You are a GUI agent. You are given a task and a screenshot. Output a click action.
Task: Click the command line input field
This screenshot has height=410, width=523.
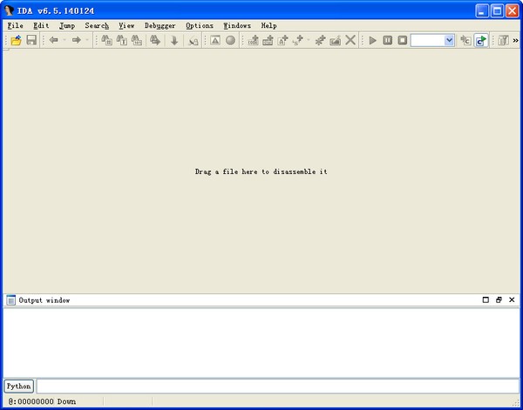[x=277, y=386]
